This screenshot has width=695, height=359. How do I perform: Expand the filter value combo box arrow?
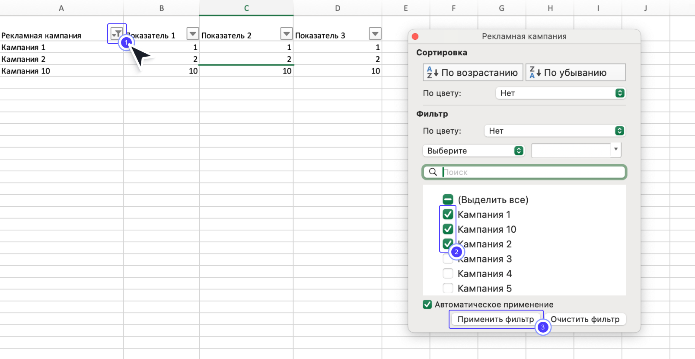pos(616,150)
